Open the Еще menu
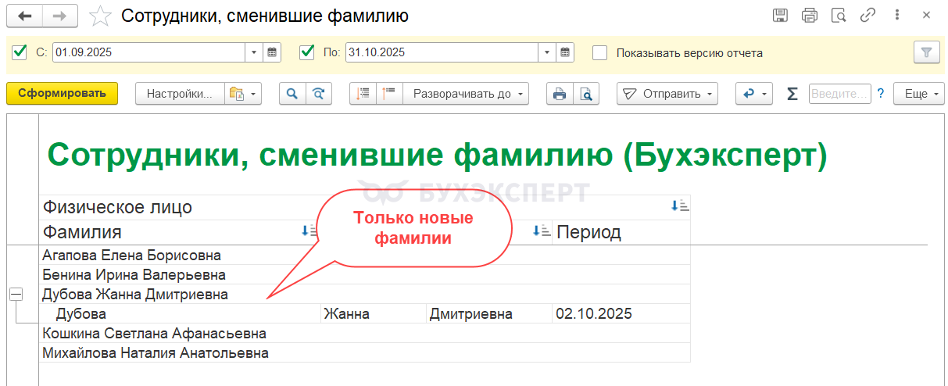 [x=919, y=94]
